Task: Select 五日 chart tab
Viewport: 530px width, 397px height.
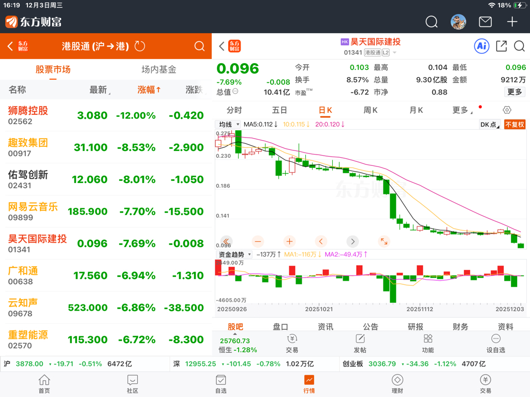Action: pyautogui.click(x=279, y=110)
